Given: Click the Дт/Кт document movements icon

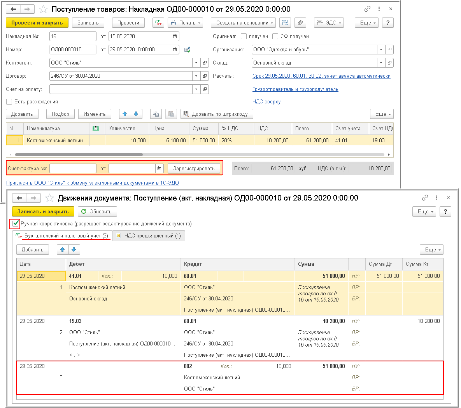Looking at the screenshot, I should click(158, 23).
